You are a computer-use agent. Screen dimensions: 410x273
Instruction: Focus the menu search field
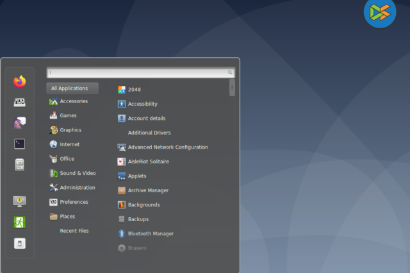coord(136,73)
